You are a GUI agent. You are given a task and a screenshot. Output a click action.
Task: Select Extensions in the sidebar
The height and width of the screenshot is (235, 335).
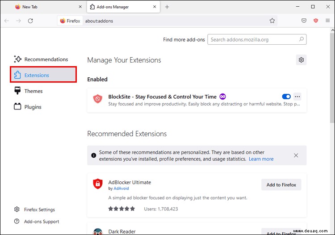pyautogui.click(x=43, y=75)
